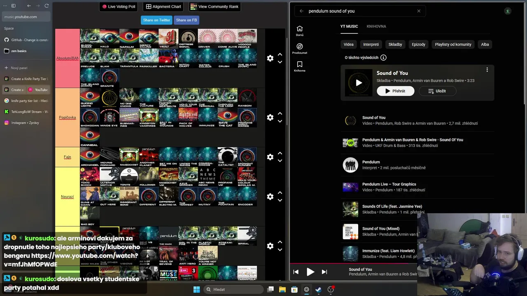527x296 pixels.
Task: Open UKF Drum & Bass Sound Of You video result
Action: point(417,143)
